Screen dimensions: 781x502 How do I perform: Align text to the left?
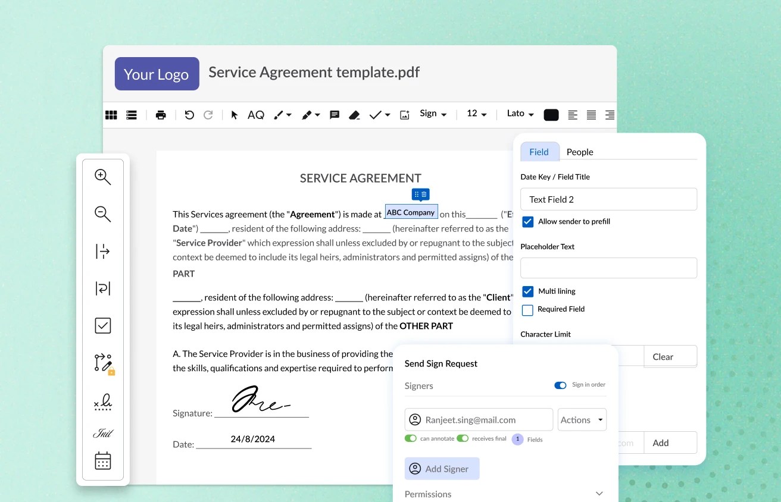tap(573, 115)
